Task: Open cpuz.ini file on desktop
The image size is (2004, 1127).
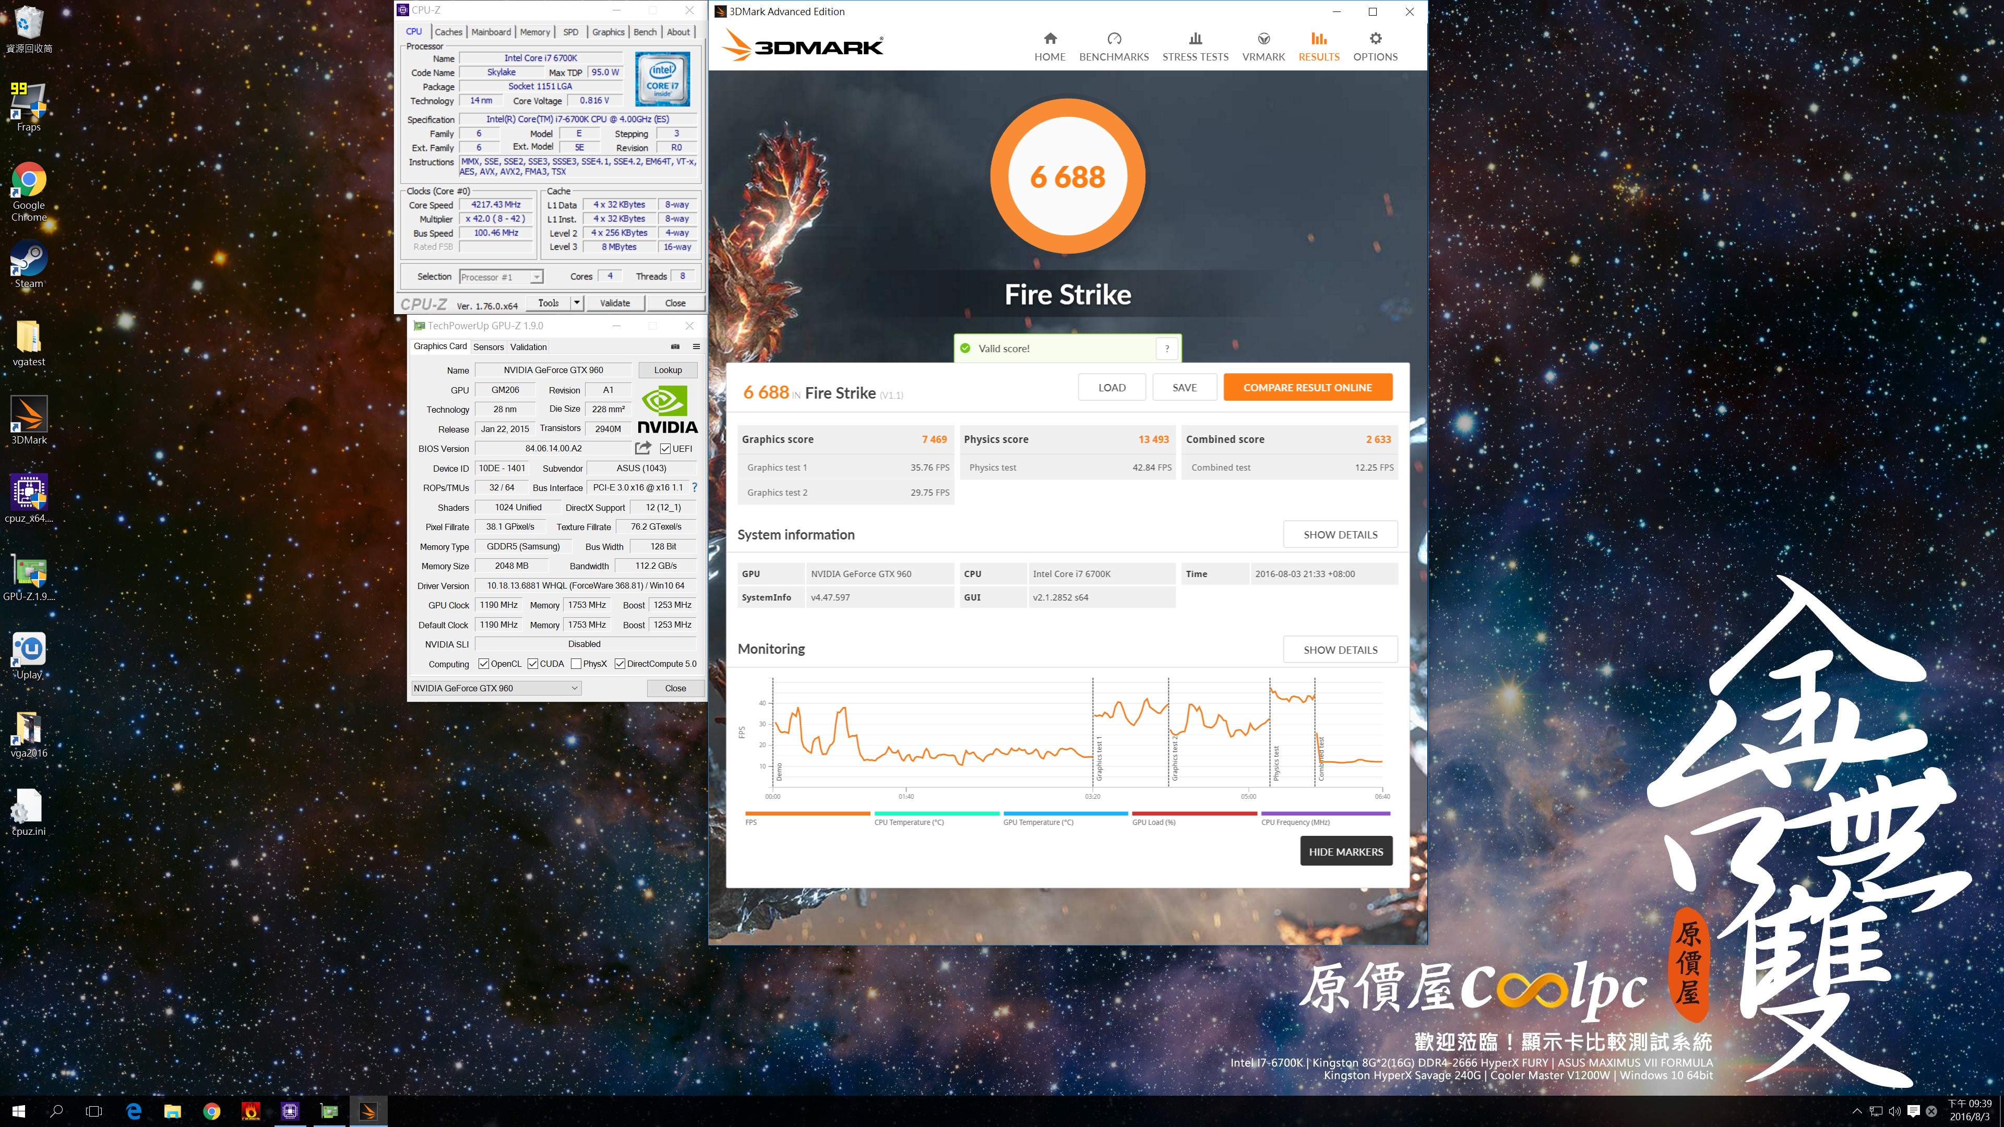Action: tap(29, 812)
